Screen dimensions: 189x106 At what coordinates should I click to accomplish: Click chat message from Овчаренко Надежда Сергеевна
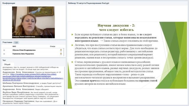pos(30,102)
